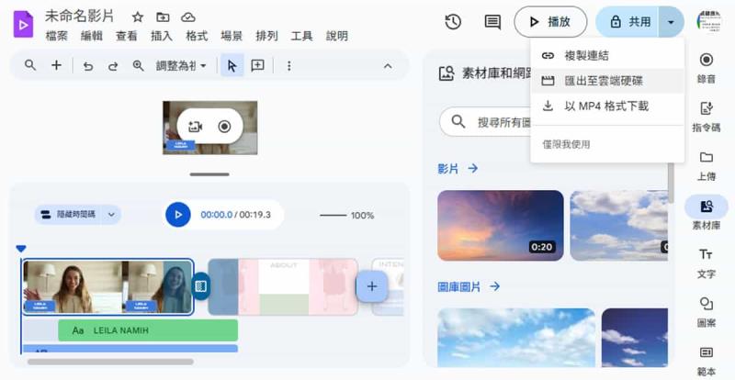Select 匯出至雲端硬碟 menu entry
This screenshot has width=735, height=380.
[607, 81]
